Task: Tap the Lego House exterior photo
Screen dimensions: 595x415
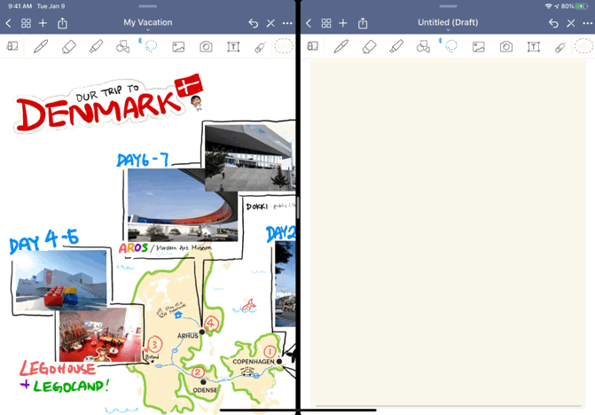Action: click(61, 279)
